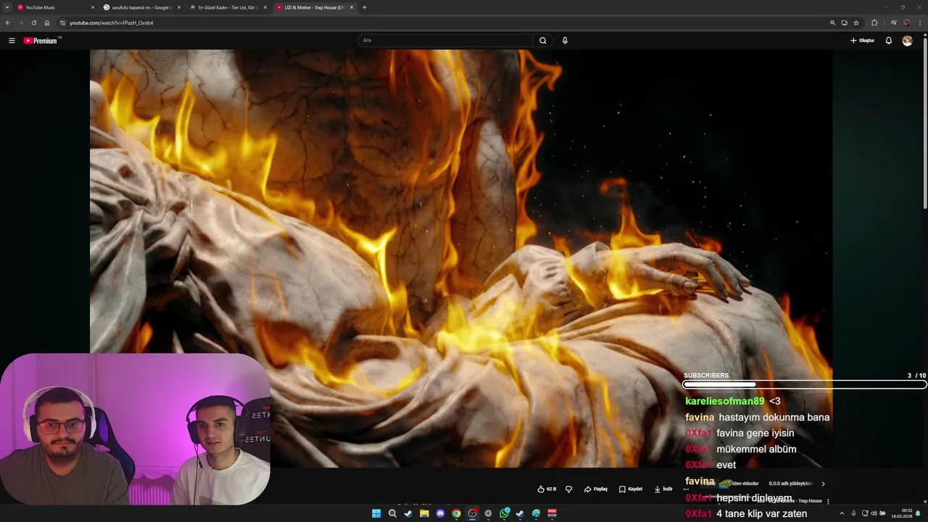Go forward in Chrome history

point(21,22)
